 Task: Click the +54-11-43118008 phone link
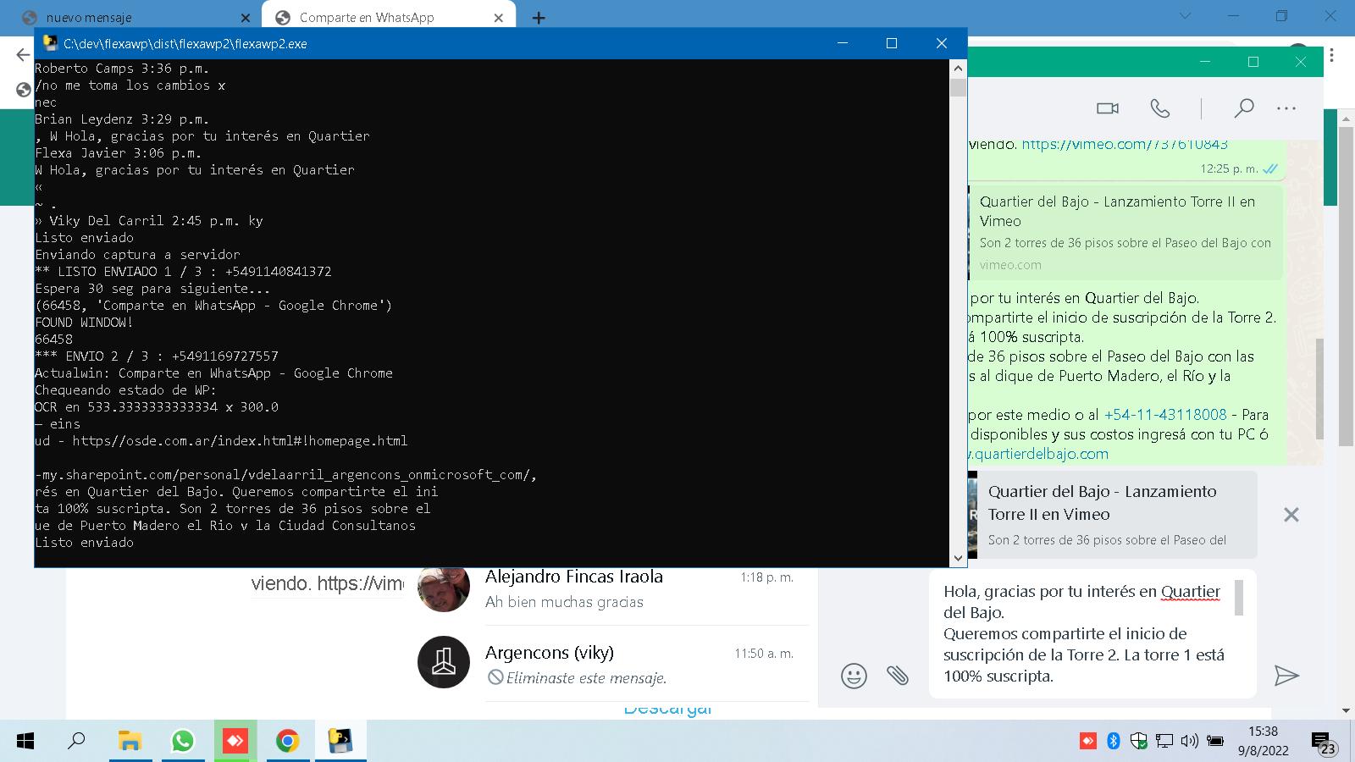pos(1165,415)
